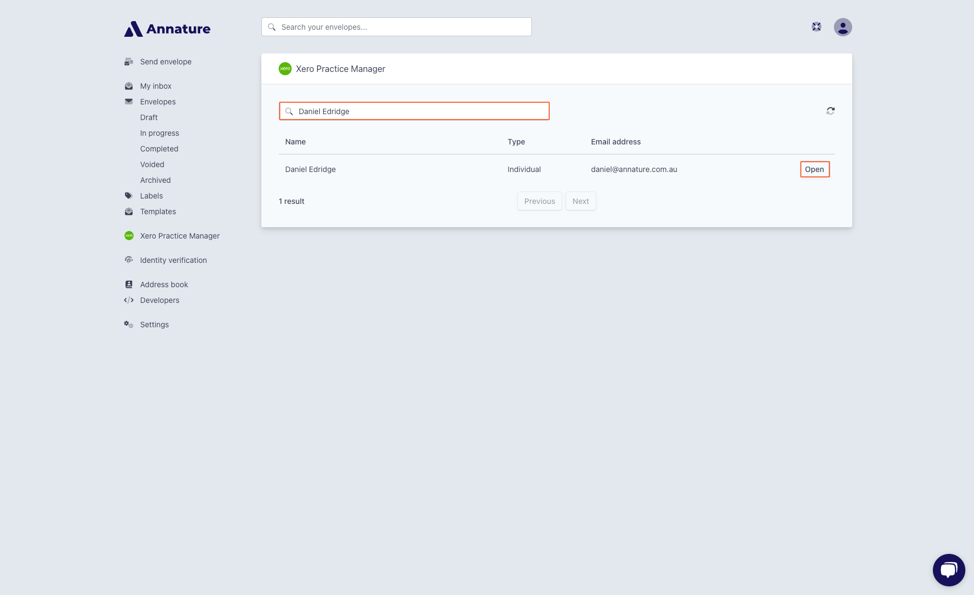Click the Previous pagination button
Screen dimensions: 974x595
(539, 201)
